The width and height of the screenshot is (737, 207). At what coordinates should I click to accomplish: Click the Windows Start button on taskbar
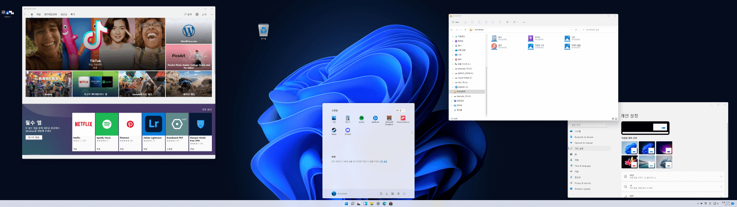(346, 203)
